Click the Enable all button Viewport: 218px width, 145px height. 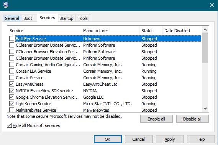156,119
